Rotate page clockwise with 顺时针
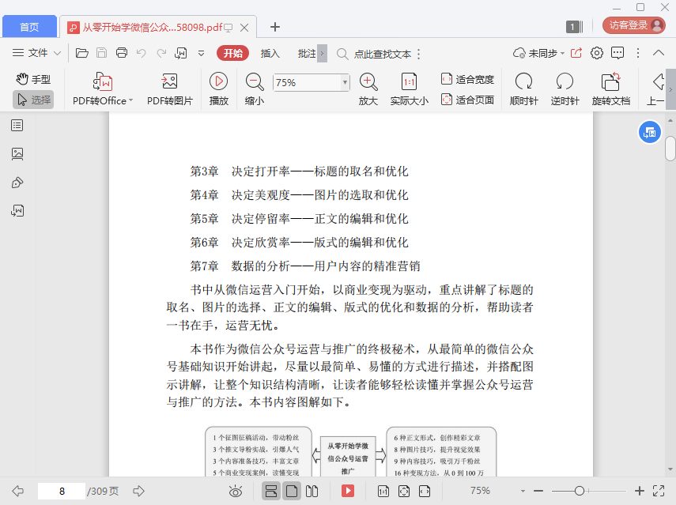The width and height of the screenshot is (676, 505). pyautogui.click(x=523, y=81)
